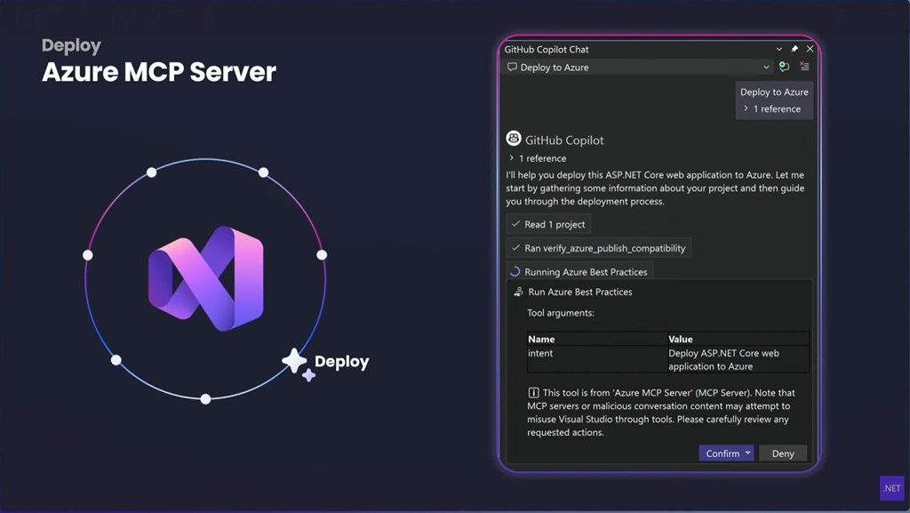Click the GitHub Copilot avatar icon
The width and height of the screenshot is (910, 513).
click(x=514, y=139)
